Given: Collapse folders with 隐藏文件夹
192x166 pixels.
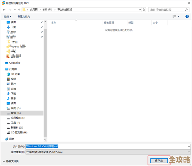Looking at the screenshot, I should (x=11, y=161).
